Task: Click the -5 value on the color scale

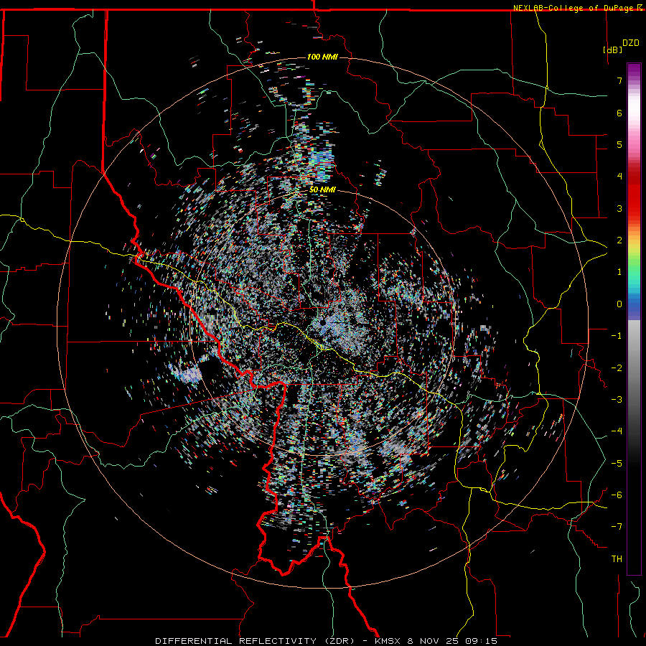Action: [x=617, y=464]
